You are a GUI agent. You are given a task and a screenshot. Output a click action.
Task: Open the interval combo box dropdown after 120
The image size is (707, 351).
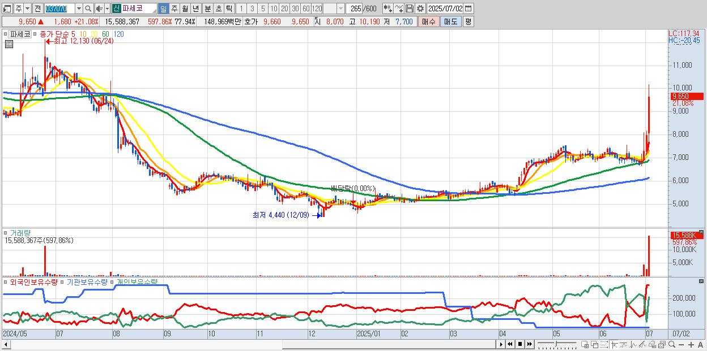341,8
